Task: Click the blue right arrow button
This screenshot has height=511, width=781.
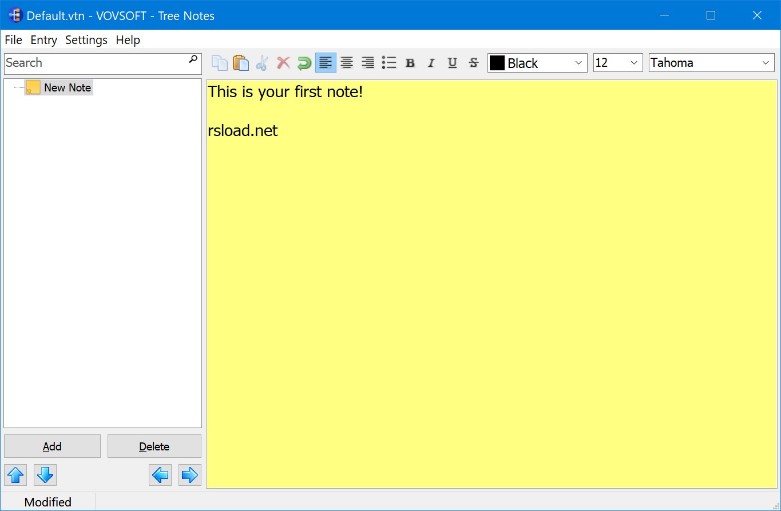Action: point(190,475)
